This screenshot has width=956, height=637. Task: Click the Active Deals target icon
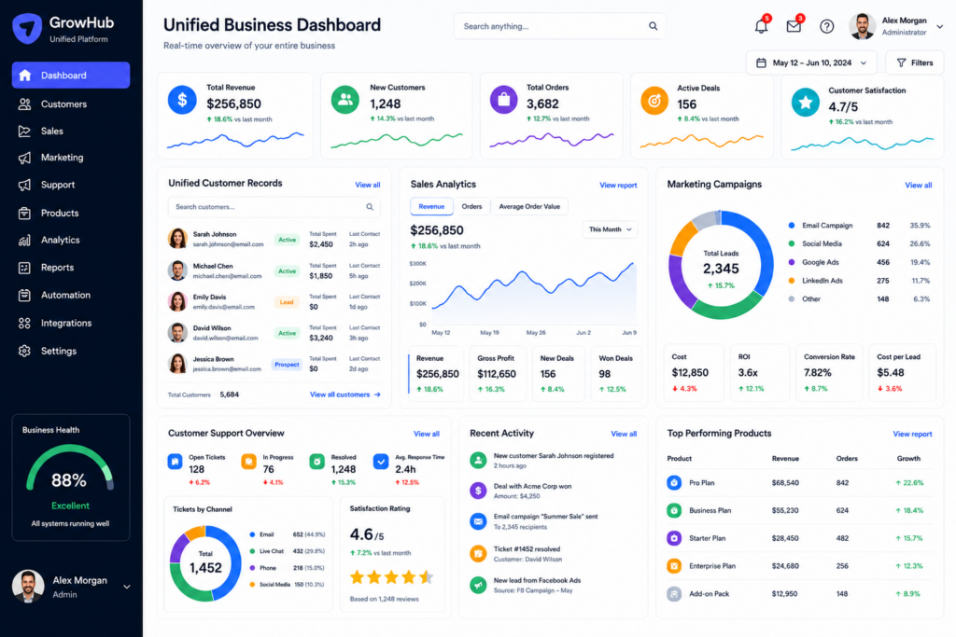(x=654, y=100)
